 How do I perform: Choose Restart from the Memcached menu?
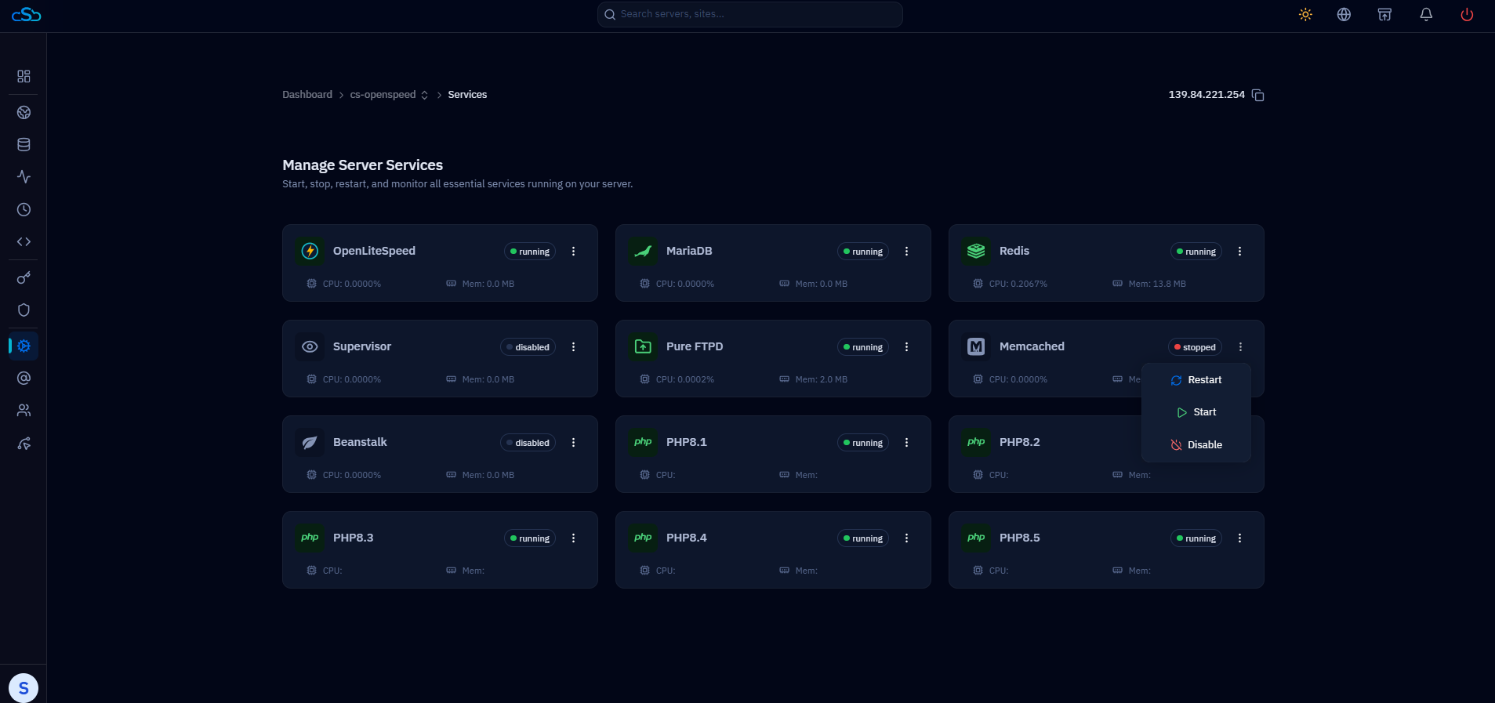coord(1196,380)
